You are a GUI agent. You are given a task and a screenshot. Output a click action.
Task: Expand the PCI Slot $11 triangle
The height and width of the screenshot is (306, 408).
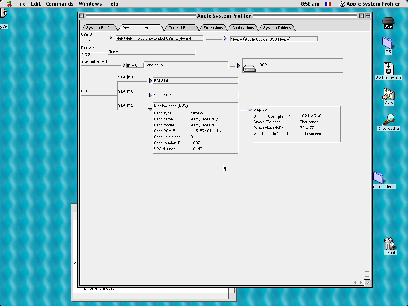pyautogui.click(x=150, y=80)
